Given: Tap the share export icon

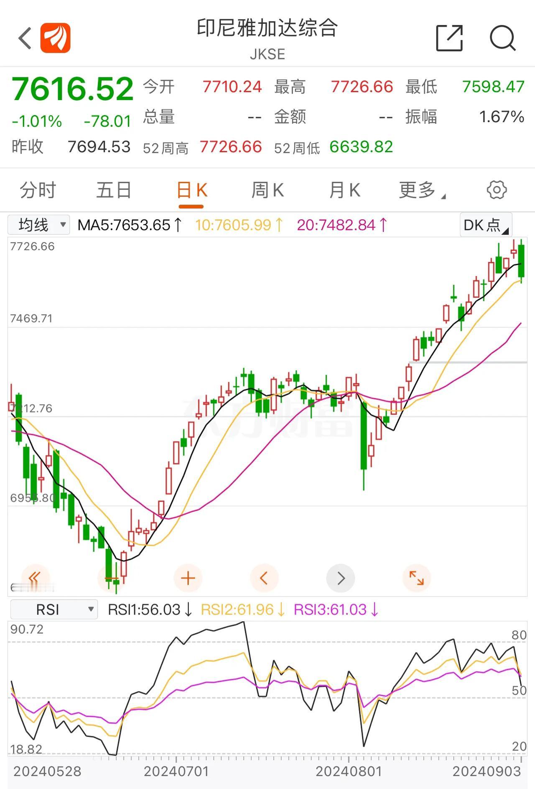Looking at the screenshot, I should [449, 38].
